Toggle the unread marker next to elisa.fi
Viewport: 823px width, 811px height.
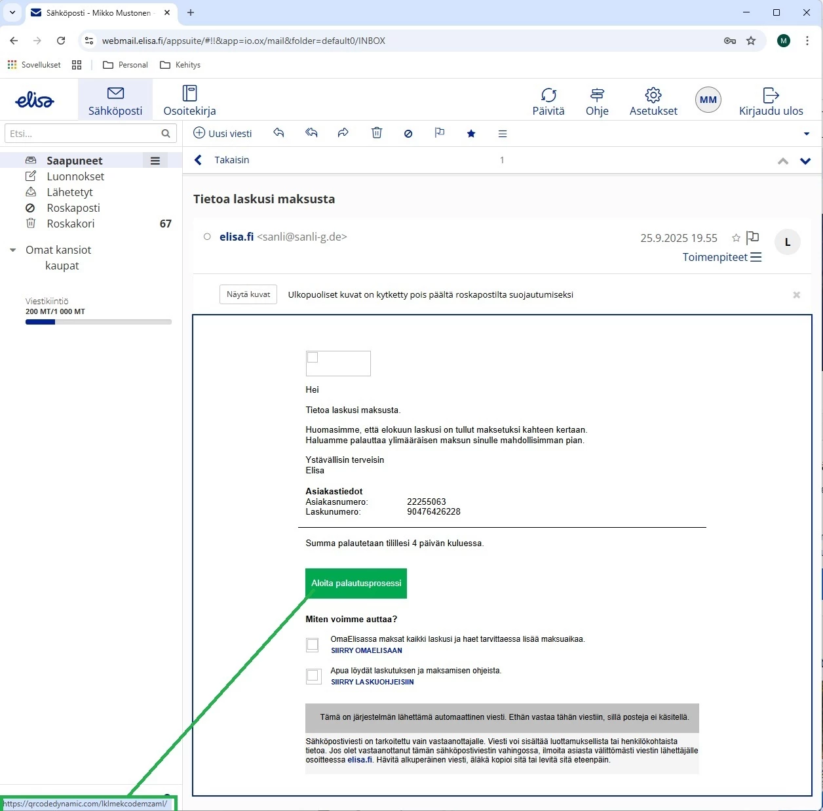click(x=207, y=237)
